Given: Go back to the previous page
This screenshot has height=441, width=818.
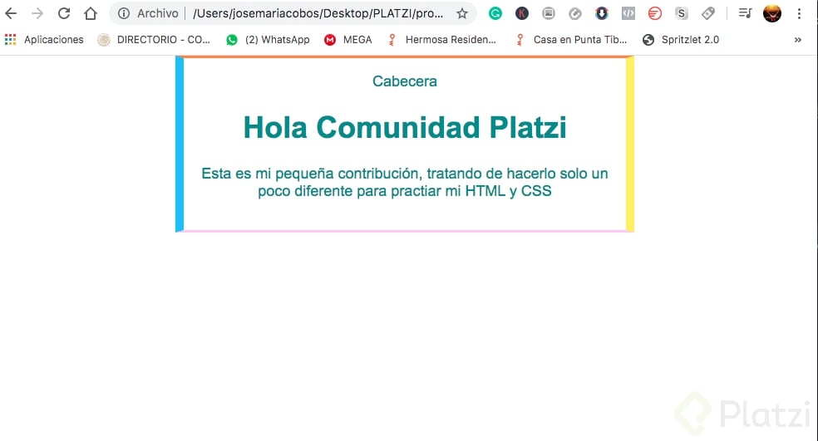Looking at the screenshot, I should coord(11,13).
